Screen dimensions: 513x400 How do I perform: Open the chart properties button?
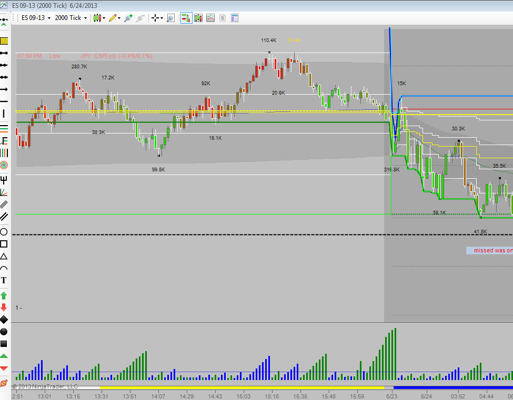click(235, 18)
